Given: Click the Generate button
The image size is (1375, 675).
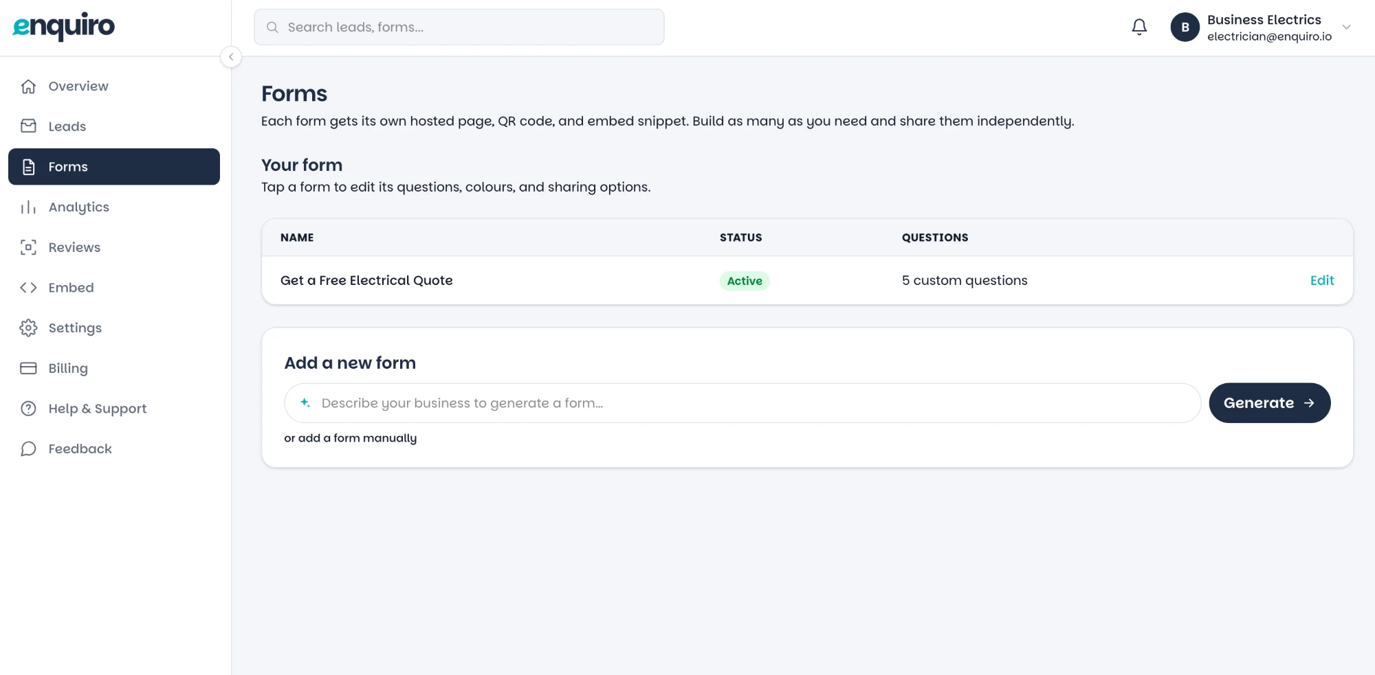Looking at the screenshot, I should (1269, 403).
